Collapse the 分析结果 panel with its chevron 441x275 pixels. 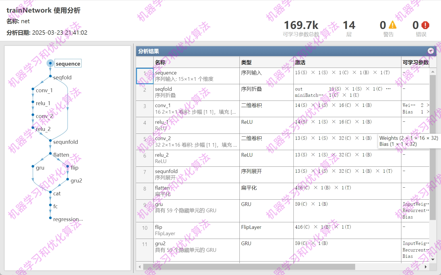pyautogui.click(x=431, y=51)
